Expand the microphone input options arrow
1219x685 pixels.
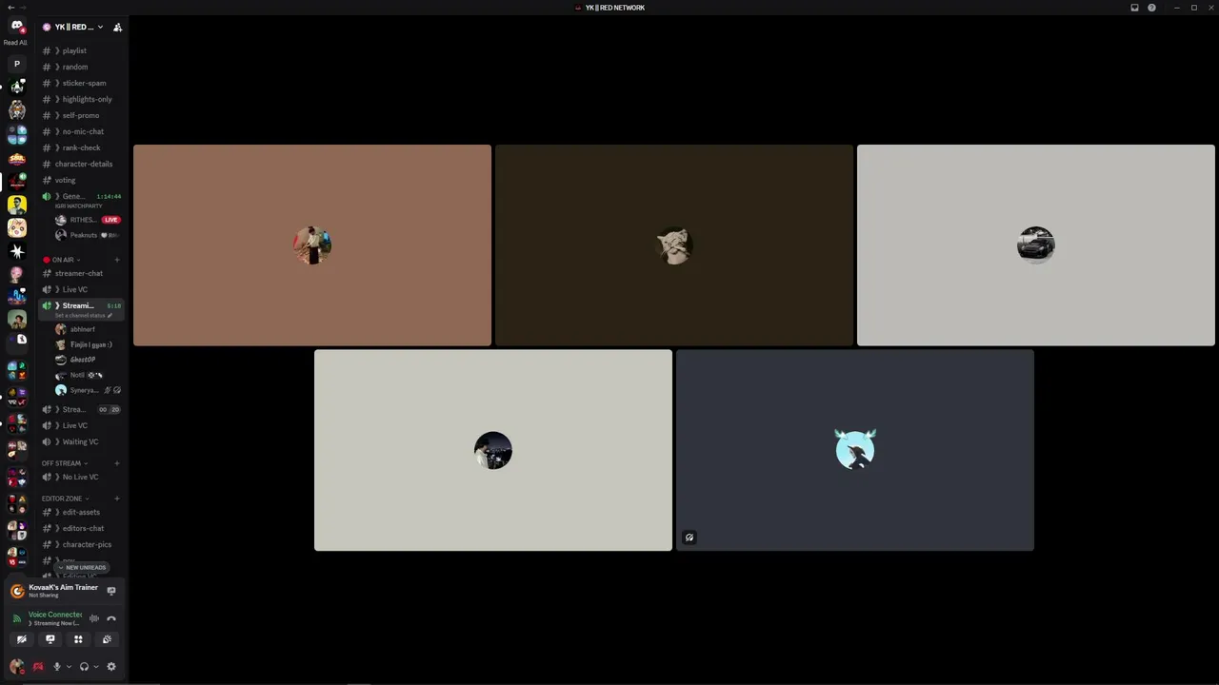click(69, 667)
